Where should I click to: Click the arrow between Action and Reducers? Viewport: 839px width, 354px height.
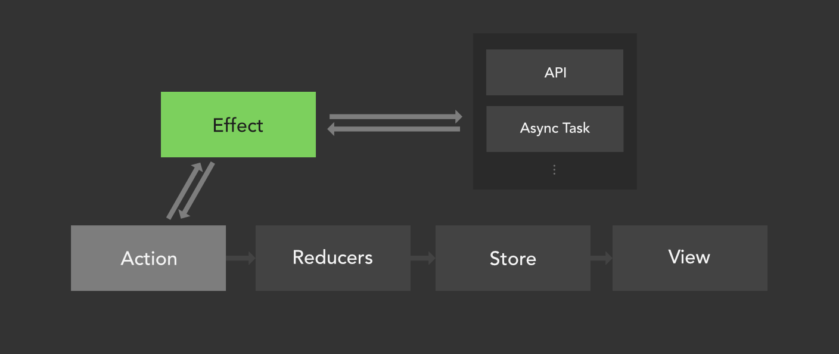(x=240, y=258)
